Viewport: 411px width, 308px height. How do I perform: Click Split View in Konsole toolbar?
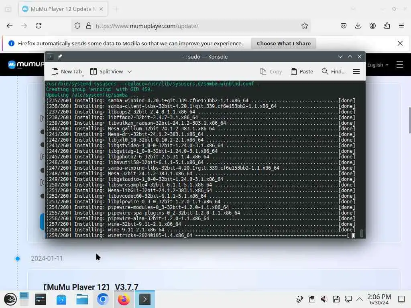(x=107, y=71)
